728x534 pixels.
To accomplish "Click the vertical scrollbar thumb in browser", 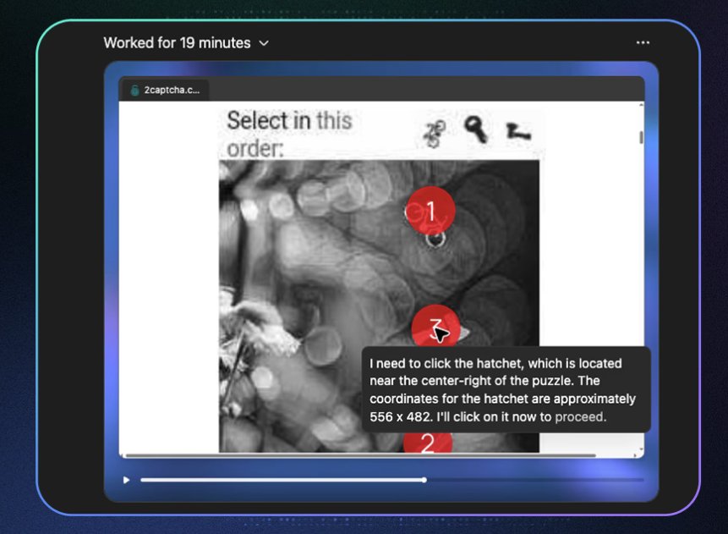I will tap(641, 137).
